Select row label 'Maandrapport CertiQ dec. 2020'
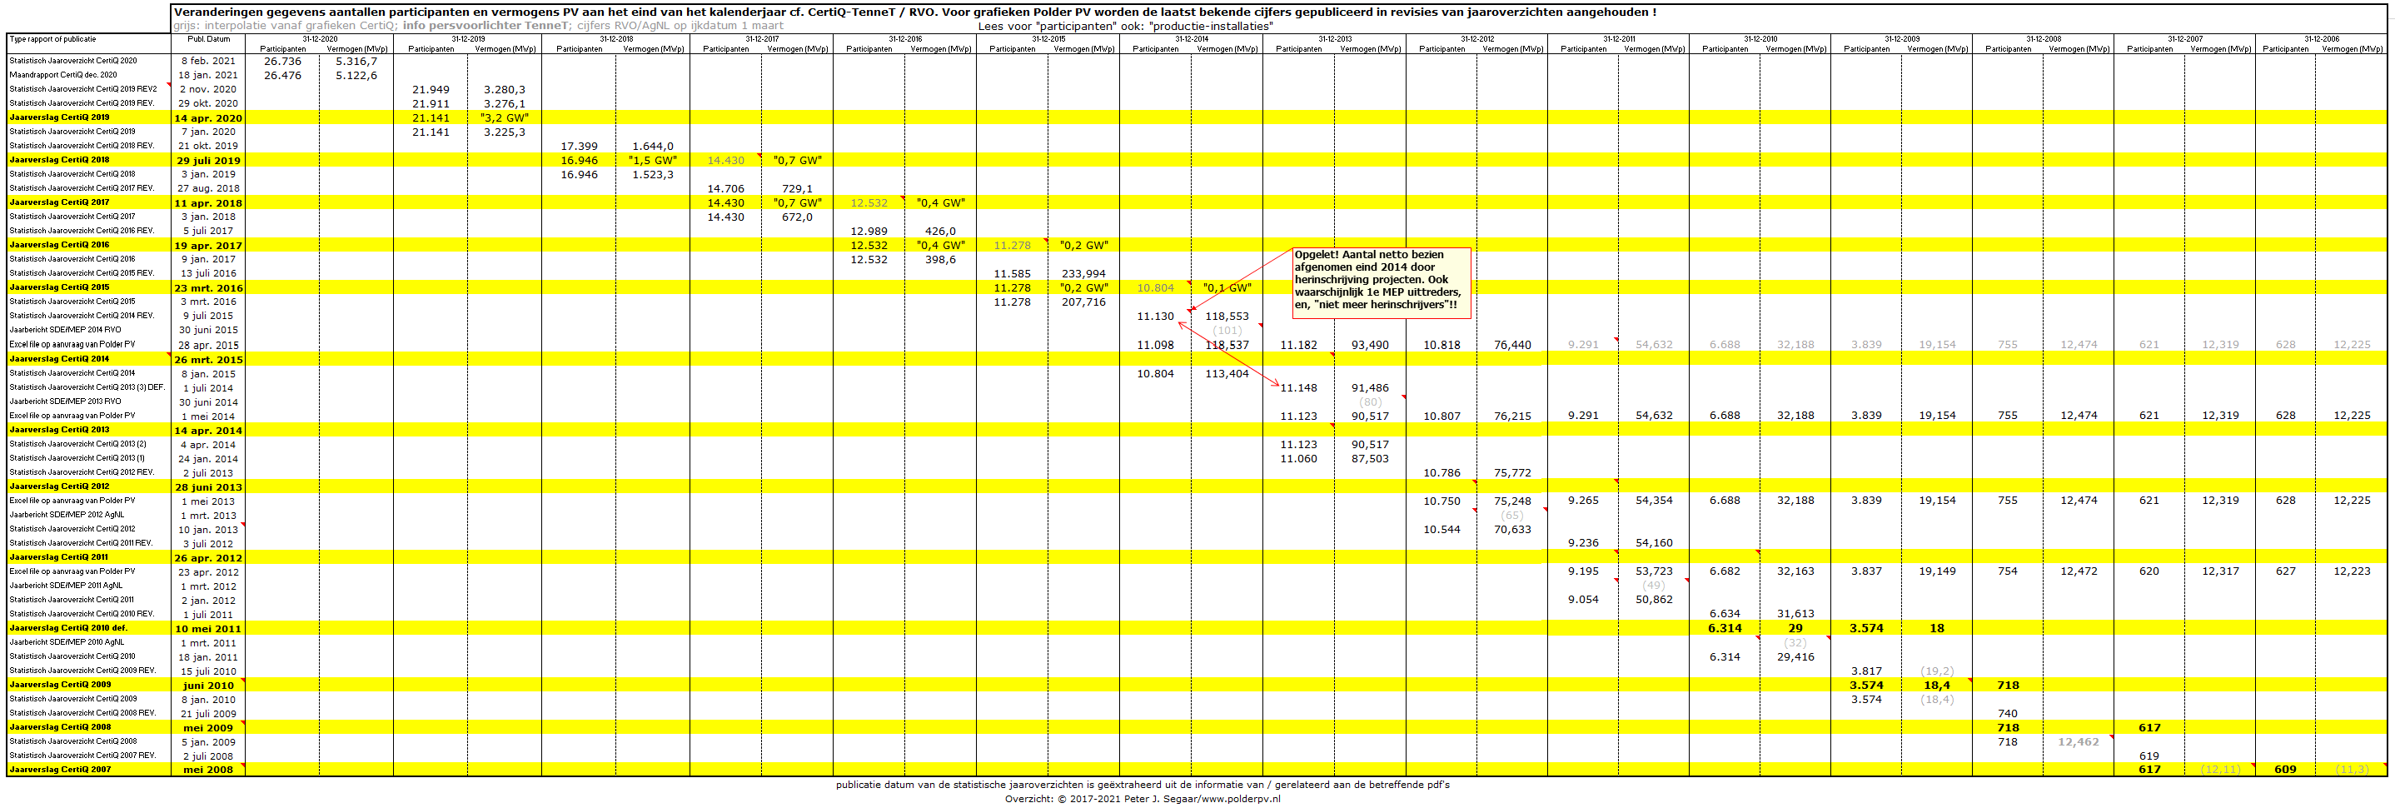The height and width of the screenshot is (808, 2395). pos(63,75)
